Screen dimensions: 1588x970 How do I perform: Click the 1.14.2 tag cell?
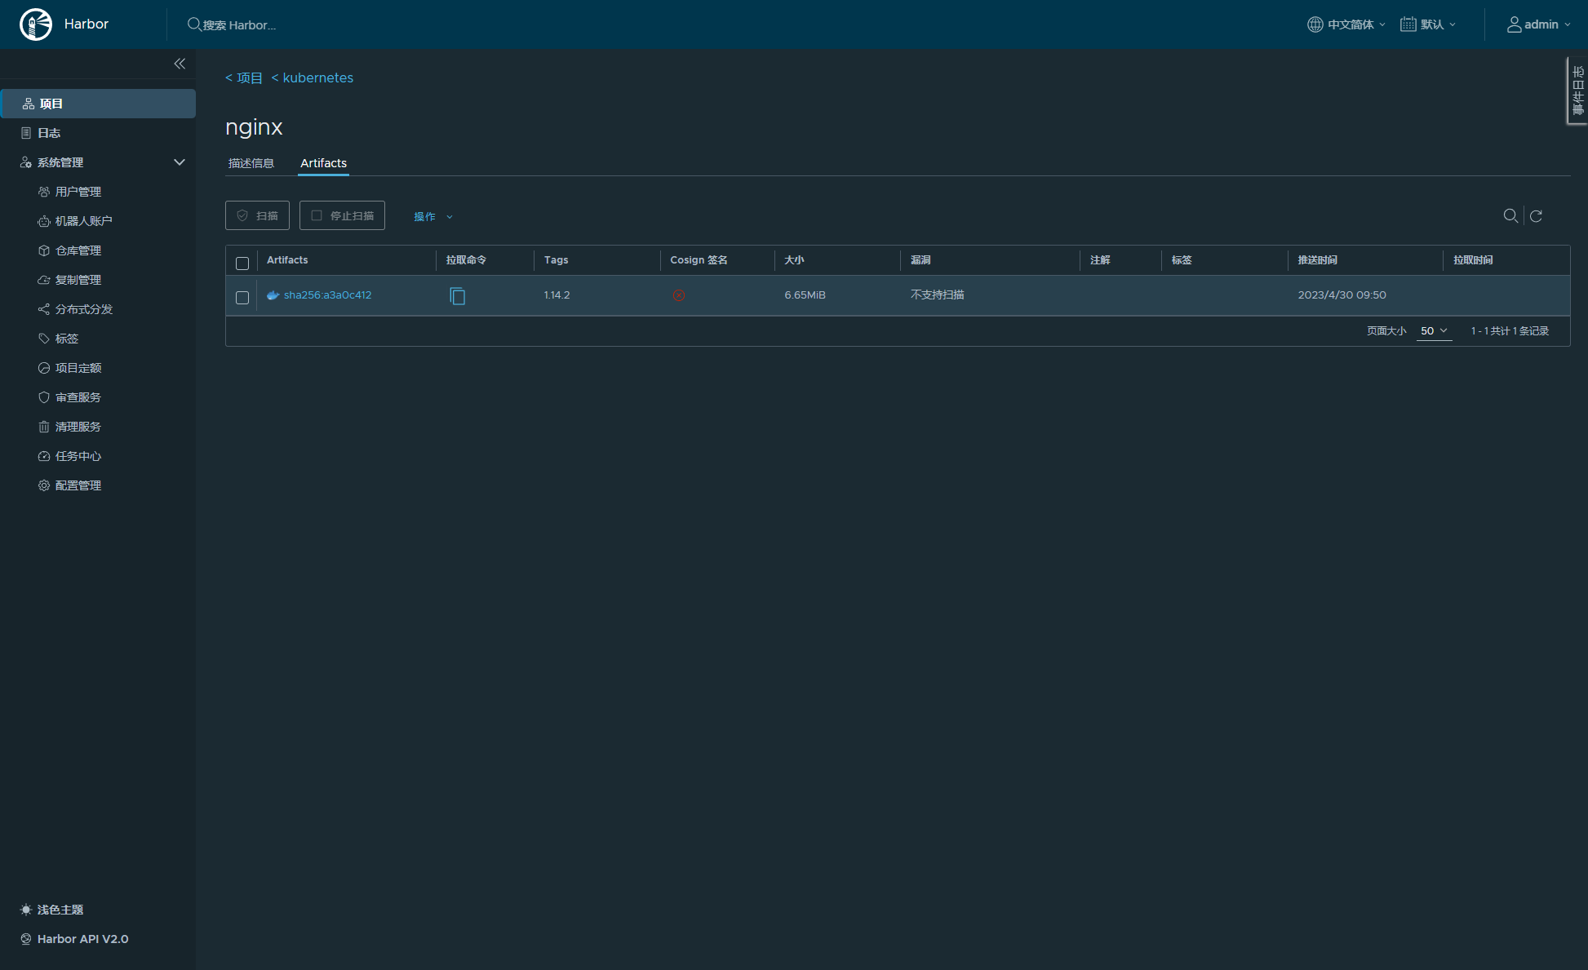click(557, 295)
